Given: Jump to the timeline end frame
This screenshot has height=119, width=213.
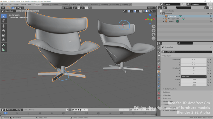Looking at the screenshot, I should [x=86, y=110].
